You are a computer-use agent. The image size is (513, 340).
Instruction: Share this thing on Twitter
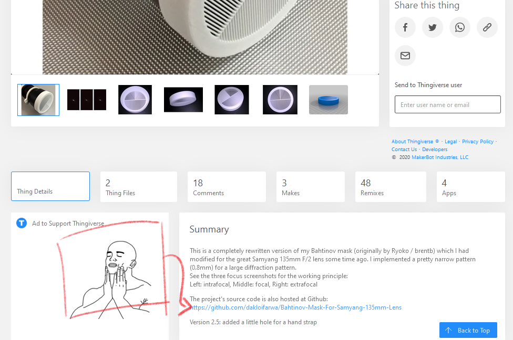click(x=433, y=27)
